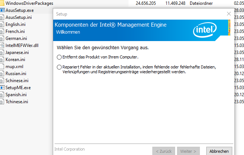Select the option to remove the product
The height and width of the screenshot is (155, 244).
click(x=59, y=57)
